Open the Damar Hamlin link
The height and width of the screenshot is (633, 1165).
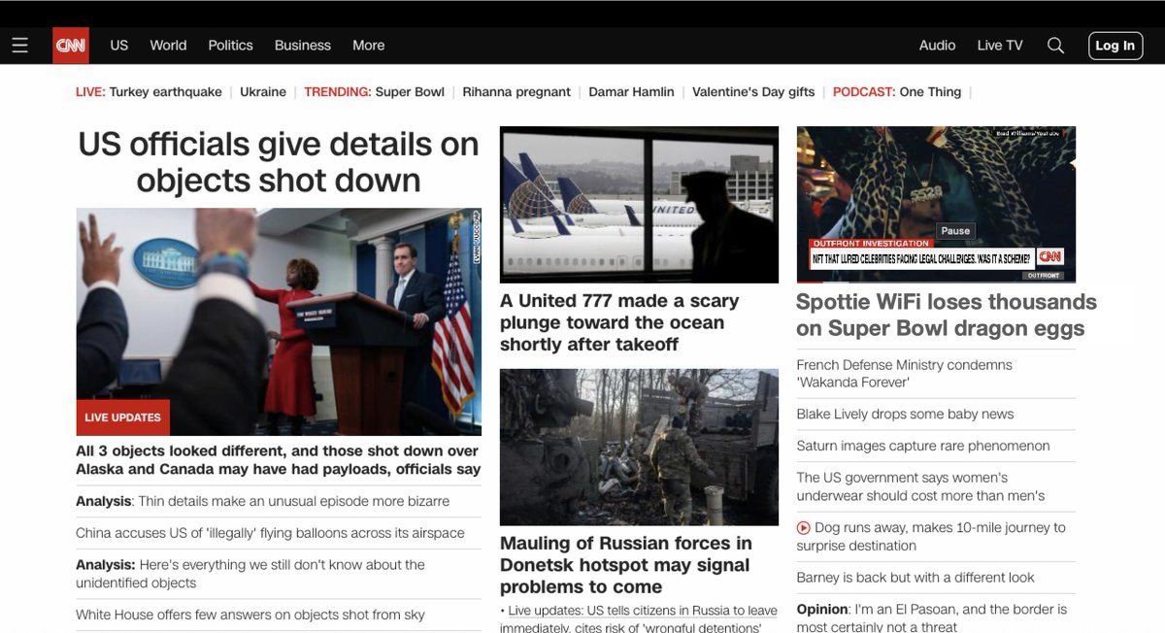632,92
